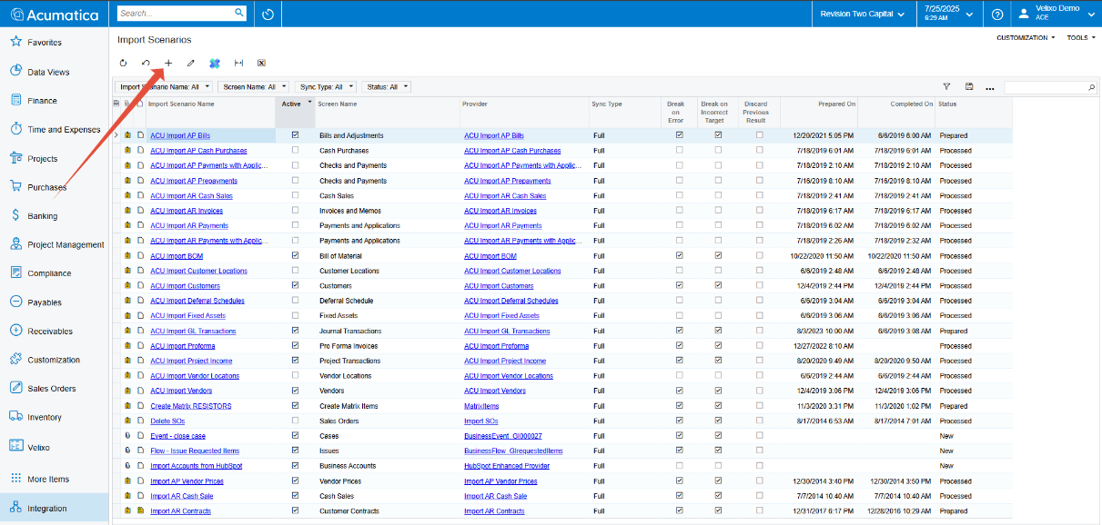
Task: Toggle Break on Error for ACU Import Customers
Action: [679, 285]
